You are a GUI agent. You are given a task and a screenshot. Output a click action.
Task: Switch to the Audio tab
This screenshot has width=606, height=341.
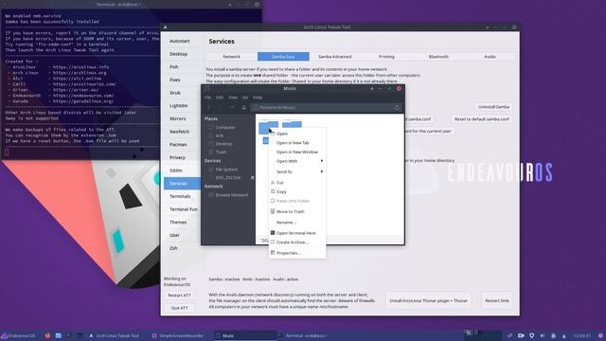490,57
